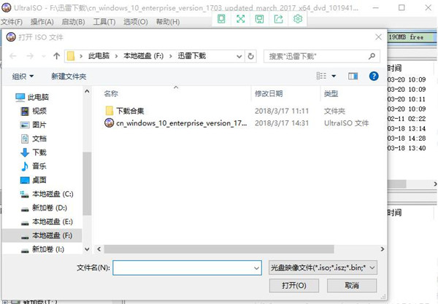Image resolution: width=438 pixels, height=304 pixels.
Task: Select 新加卷 (D:) in the sidebar
Action: click(44, 208)
